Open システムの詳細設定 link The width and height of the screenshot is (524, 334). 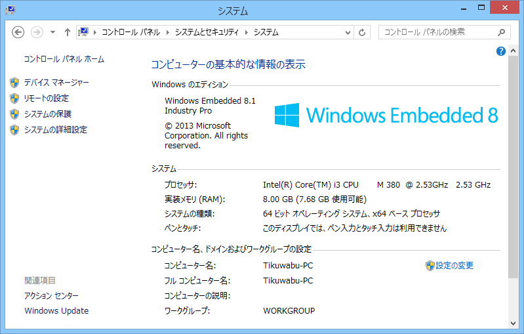56,130
